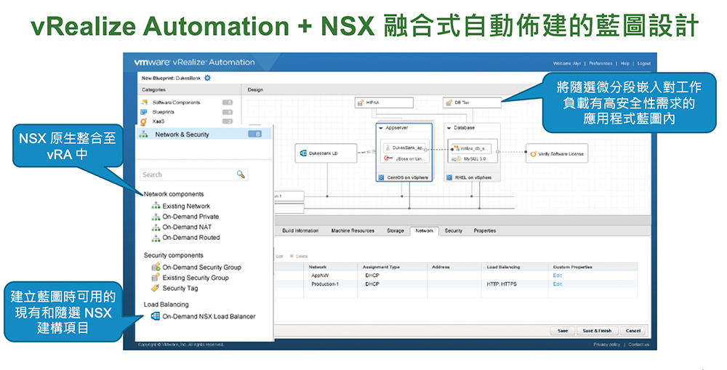Click the HIPAA component icon on canvas

361,103
